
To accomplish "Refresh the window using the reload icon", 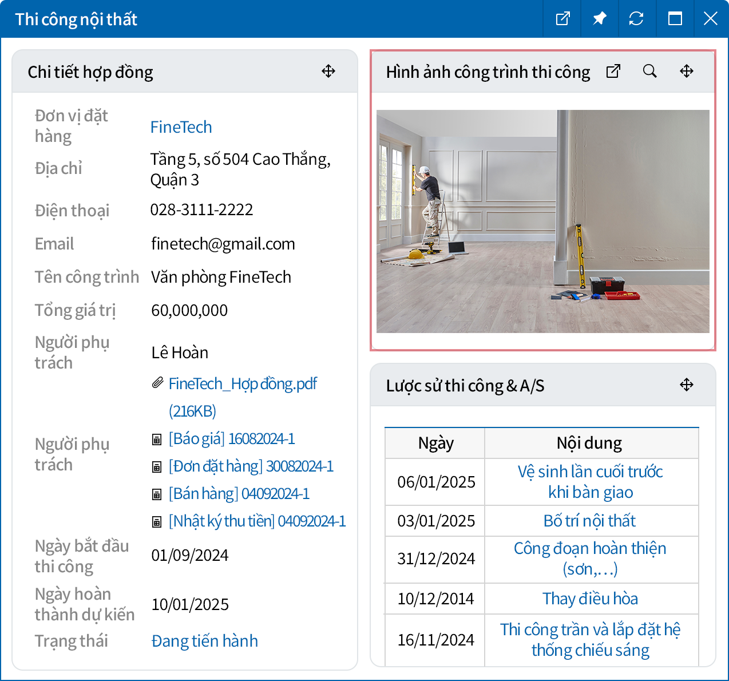I will click(x=636, y=19).
